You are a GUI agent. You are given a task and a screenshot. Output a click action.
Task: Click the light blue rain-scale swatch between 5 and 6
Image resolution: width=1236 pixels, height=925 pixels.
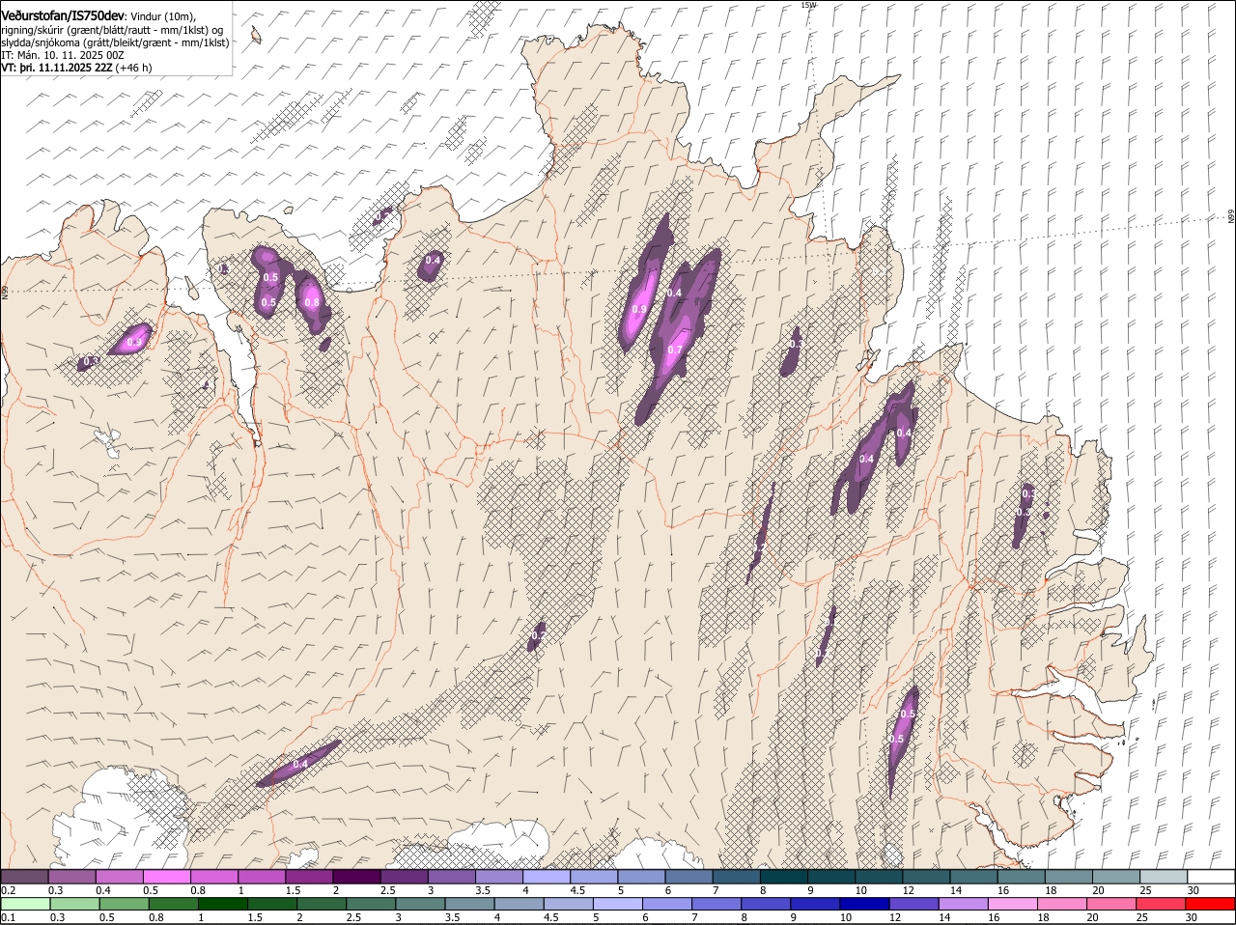tap(619, 904)
